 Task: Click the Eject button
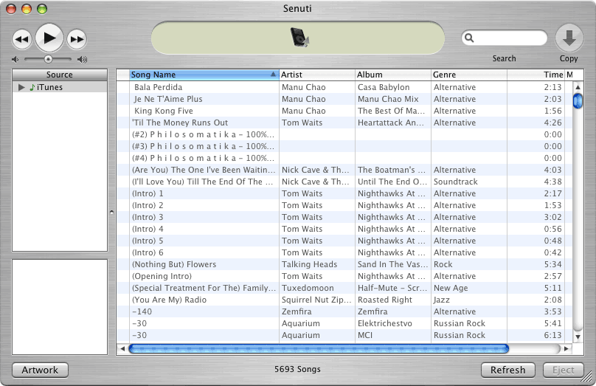click(564, 370)
